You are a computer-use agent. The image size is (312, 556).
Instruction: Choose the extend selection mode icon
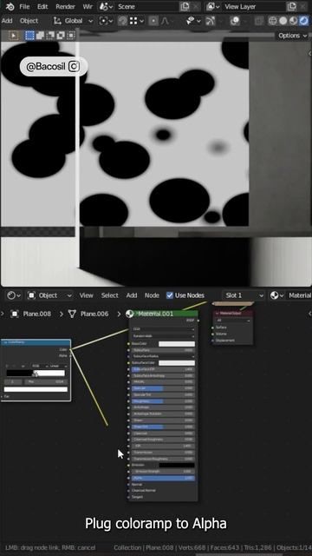point(40,36)
